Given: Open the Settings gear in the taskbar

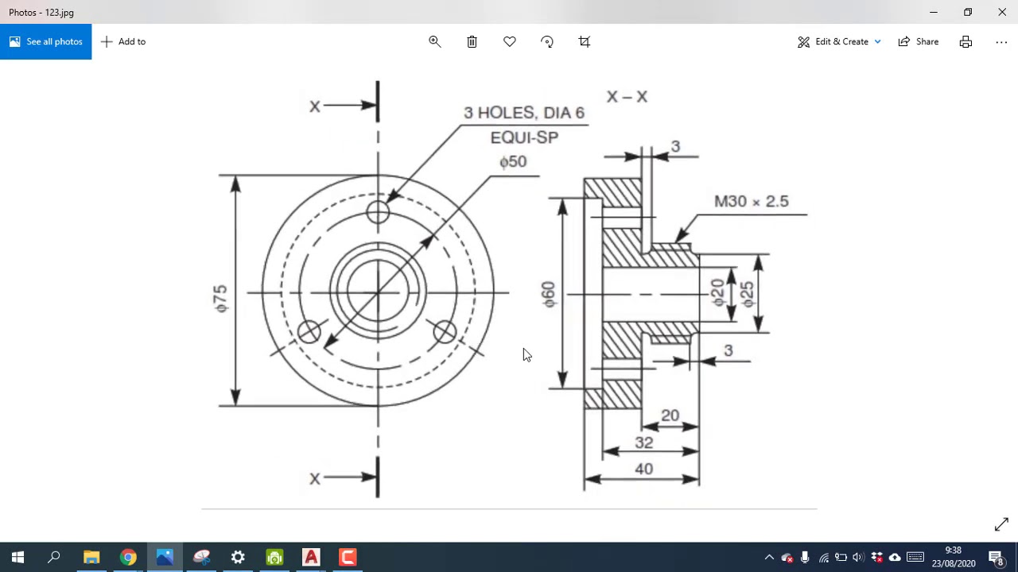Looking at the screenshot, I should point(238,557).
